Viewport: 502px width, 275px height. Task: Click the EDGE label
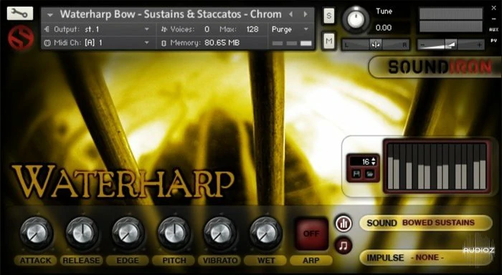click(x=128, y=261)
